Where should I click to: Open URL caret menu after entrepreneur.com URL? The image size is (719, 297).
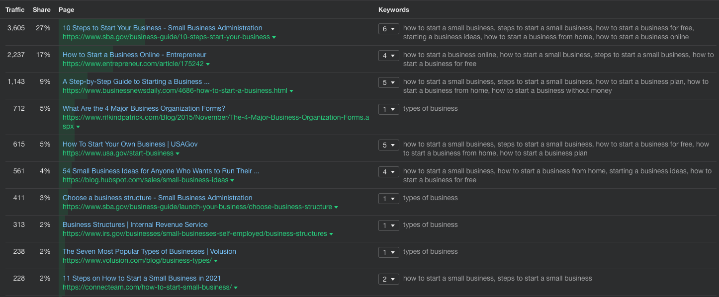coord(208,64)
